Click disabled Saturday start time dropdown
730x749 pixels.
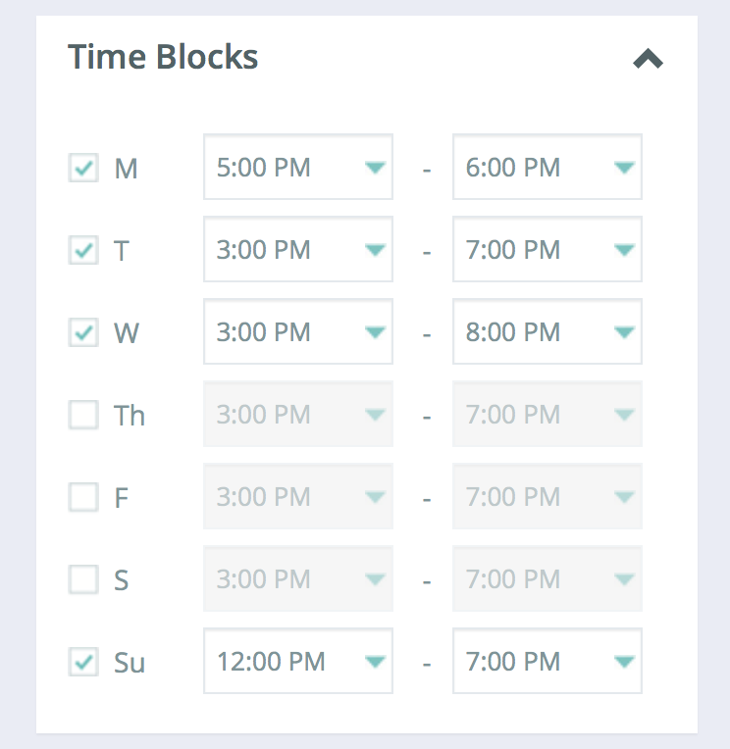point(297,579)
